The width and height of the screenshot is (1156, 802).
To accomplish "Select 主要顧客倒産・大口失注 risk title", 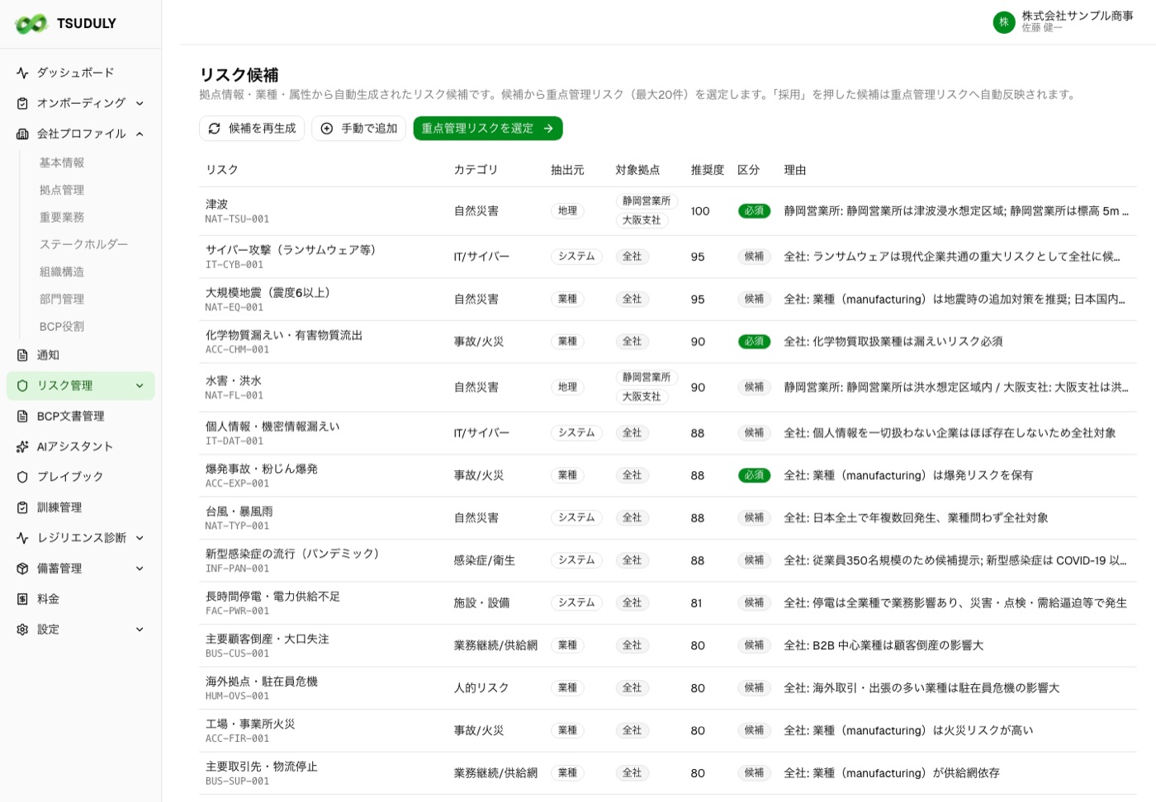I will tap(267, 639).
